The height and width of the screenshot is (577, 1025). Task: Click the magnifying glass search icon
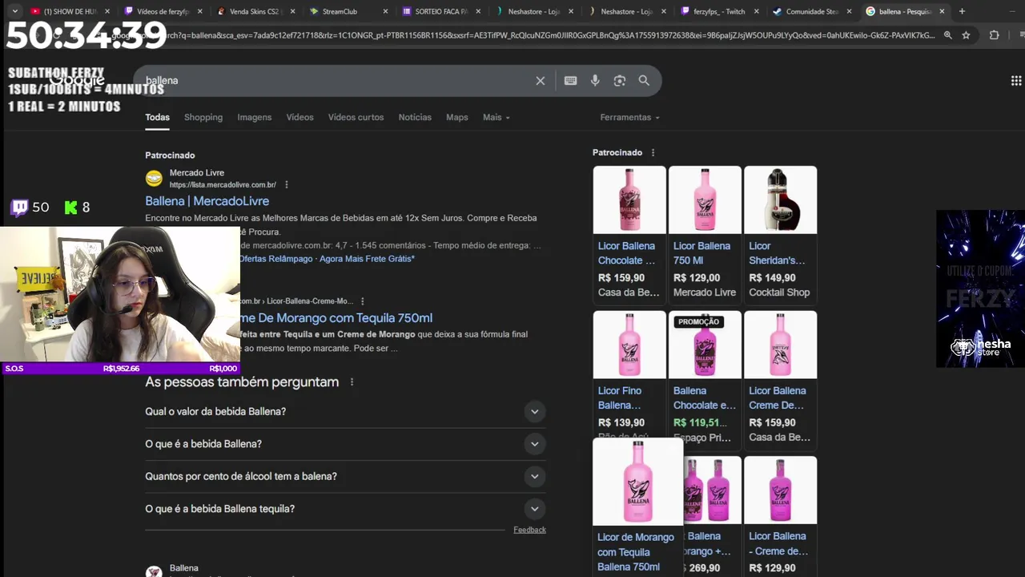click(x=644, y=81)
